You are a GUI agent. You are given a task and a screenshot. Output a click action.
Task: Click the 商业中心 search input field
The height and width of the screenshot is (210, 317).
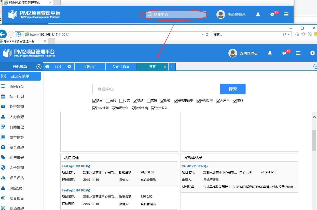click(x=156, y=89)
